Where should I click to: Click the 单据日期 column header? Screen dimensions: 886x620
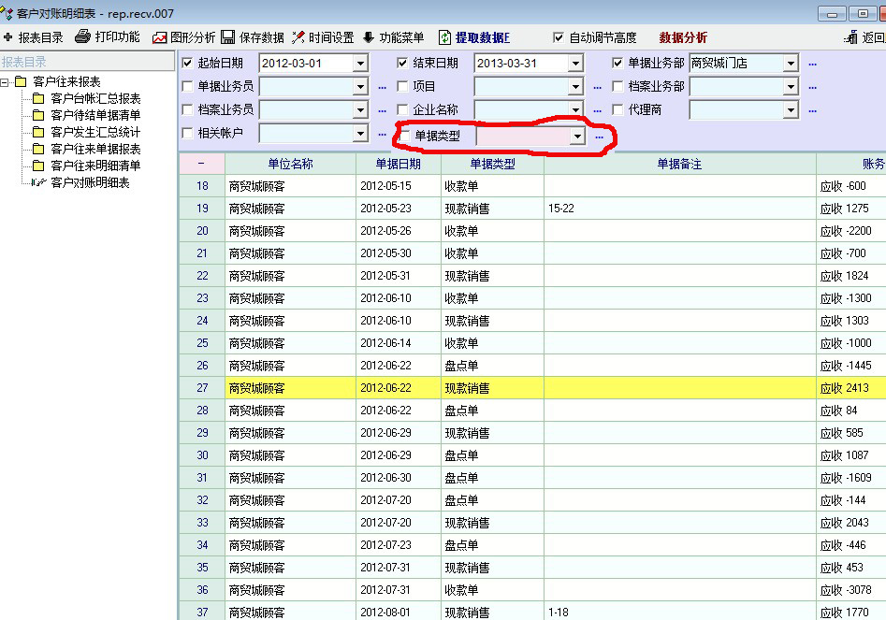tap(398, 164)
